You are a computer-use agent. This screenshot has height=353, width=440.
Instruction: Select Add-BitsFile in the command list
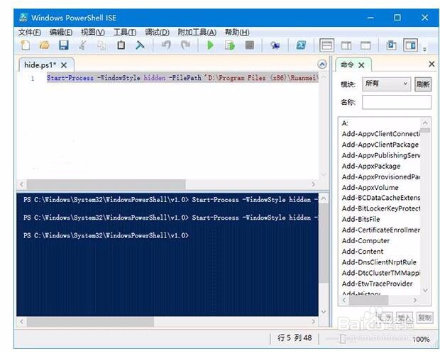(361, 219)
